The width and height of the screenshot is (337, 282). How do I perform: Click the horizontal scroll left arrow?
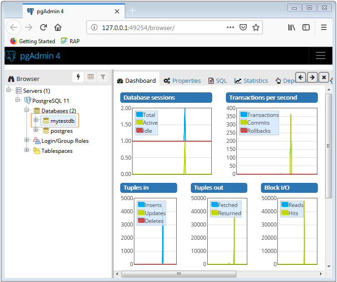click(x=117, y=274)
